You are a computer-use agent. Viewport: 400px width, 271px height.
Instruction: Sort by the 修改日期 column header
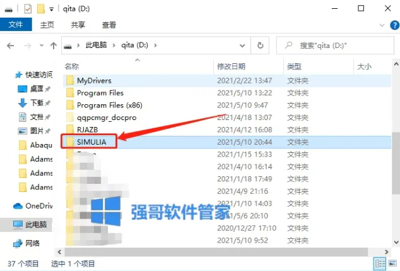[231, 66]
